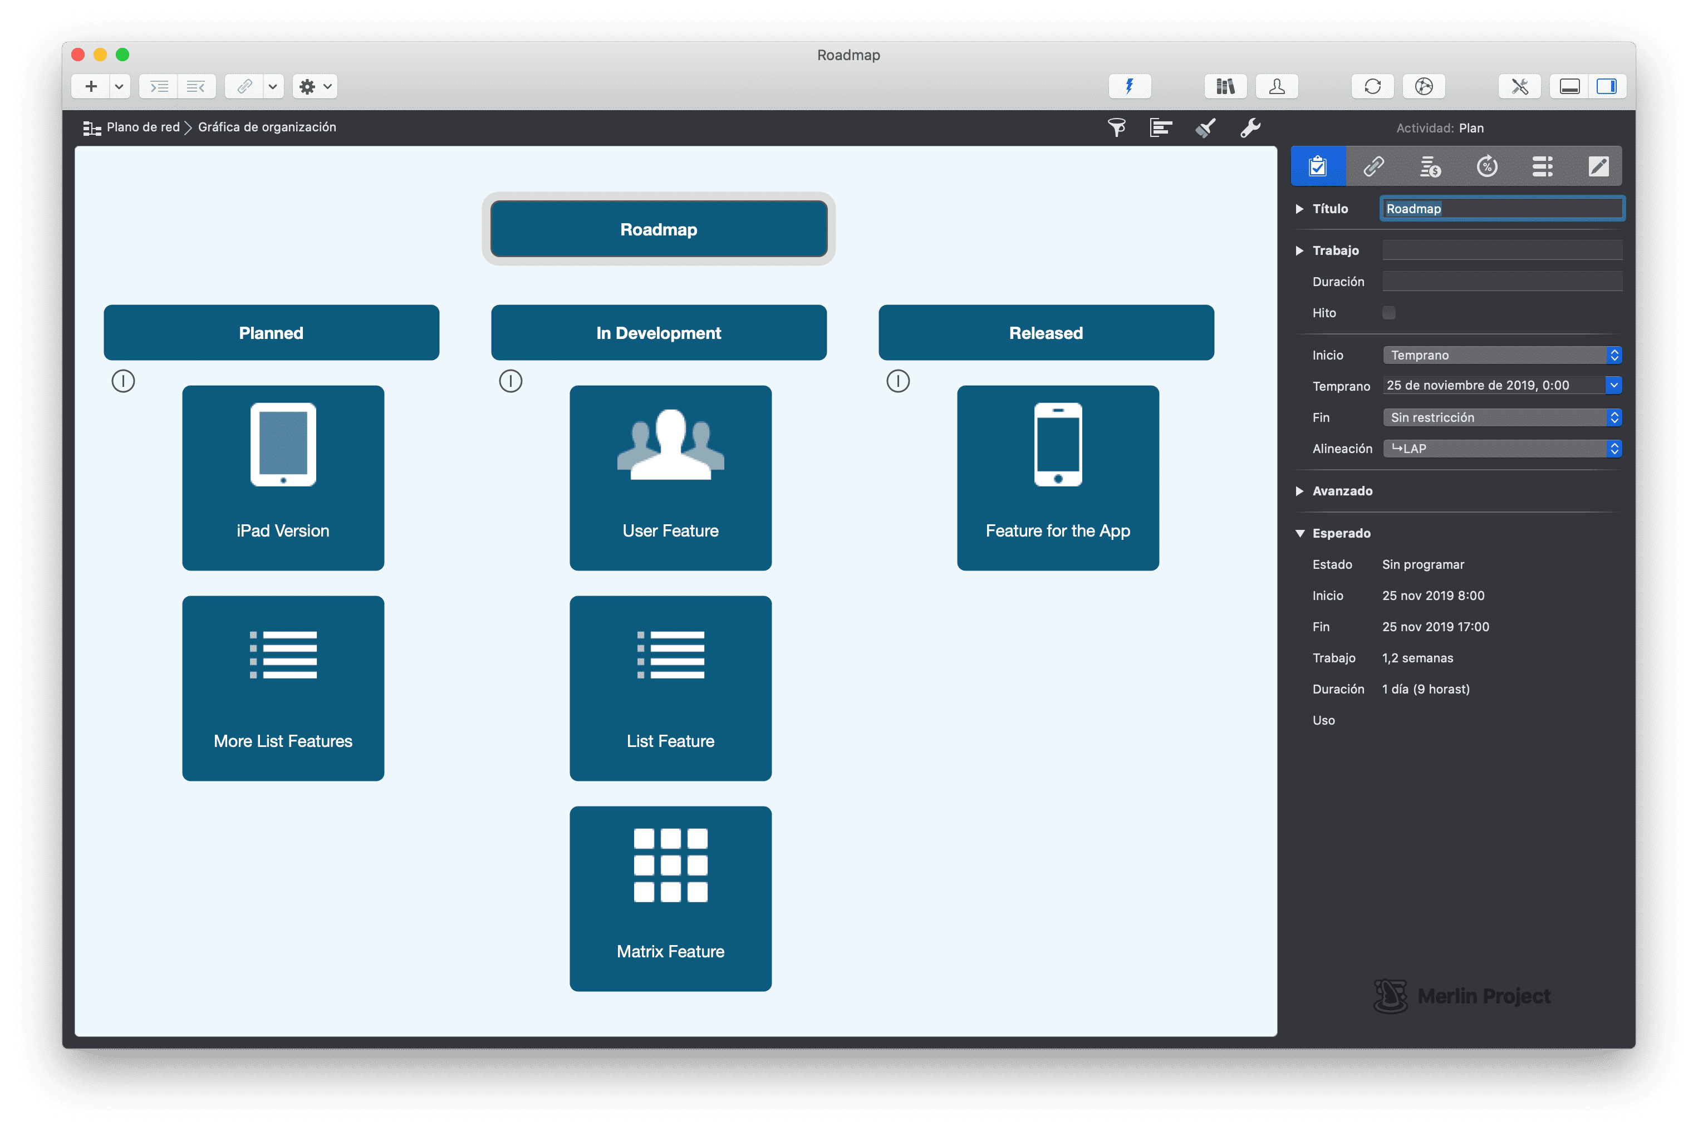Select the iPad Version activity box
This screenshot has width=1698, height=1131.
click(x=283, y=478)
